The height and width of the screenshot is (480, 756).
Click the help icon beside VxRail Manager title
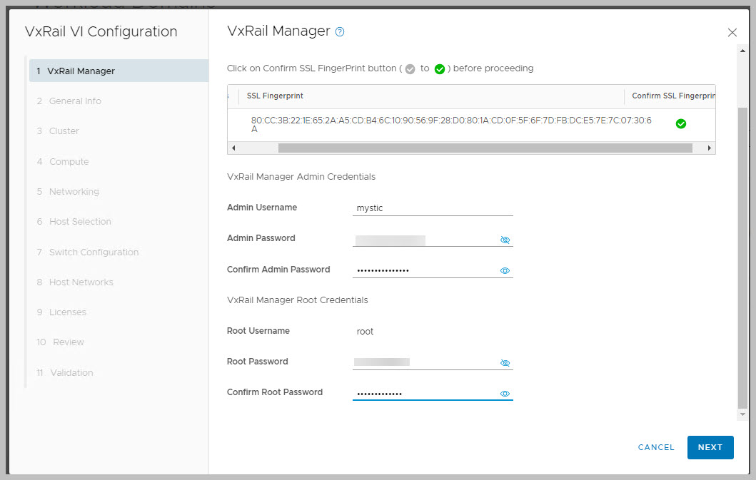[x=340, y=31]
